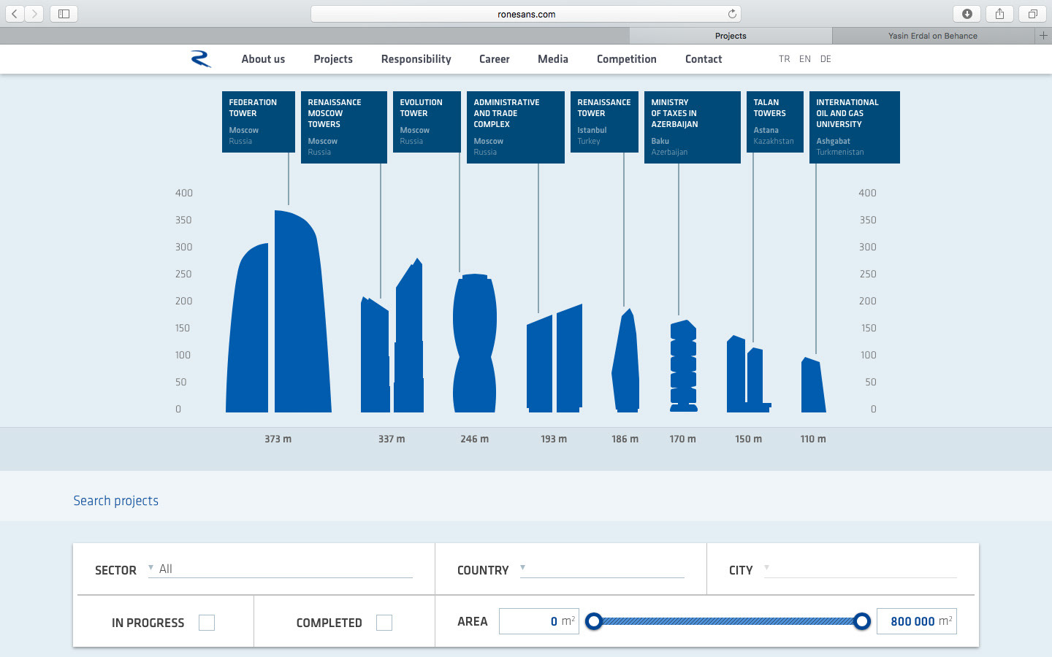Viewport: 1052px width, 657px height.
Task: Open the Competition menu item
Action: (x=627, y=59)
